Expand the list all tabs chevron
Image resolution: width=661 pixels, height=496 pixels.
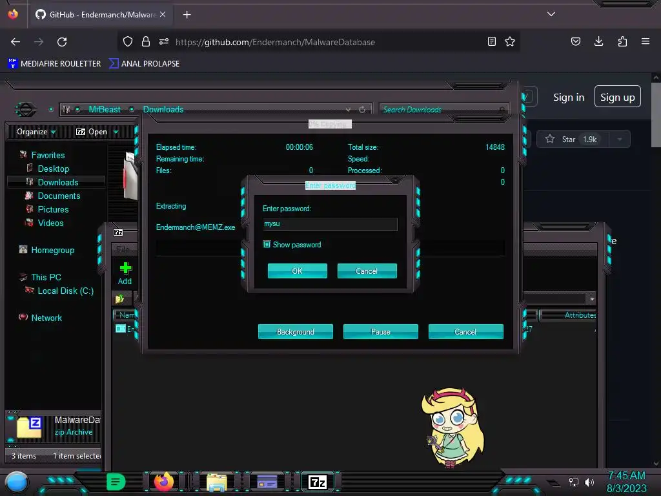coord(551,14)
